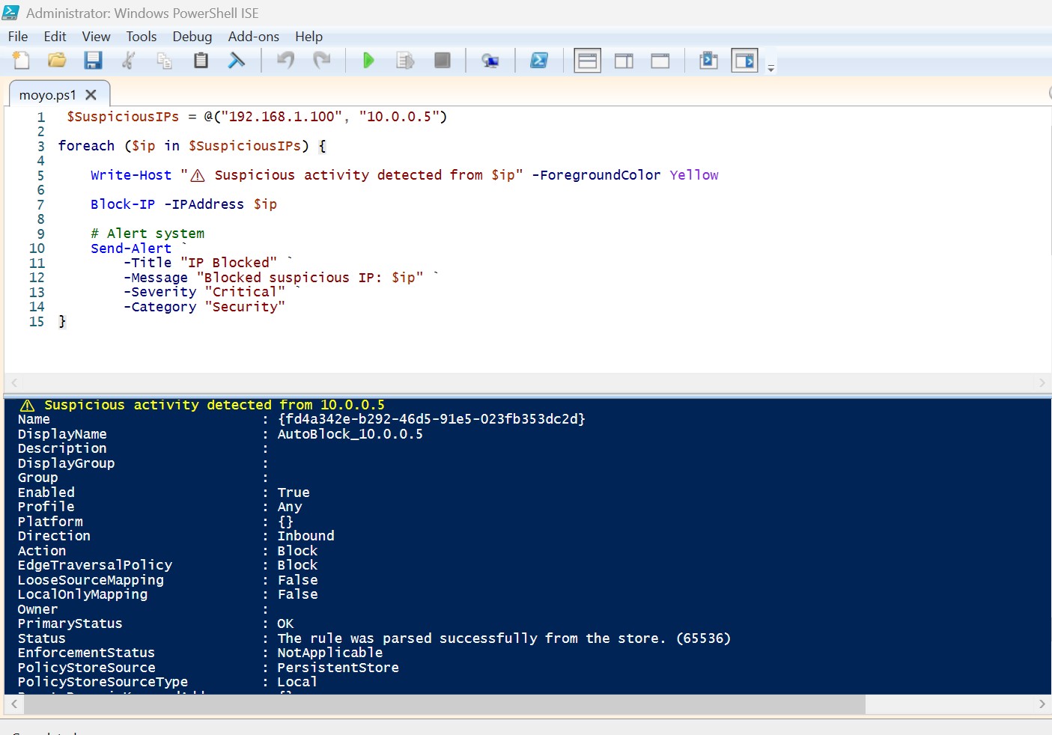
Task: Redo the last edit
Action: pos(322,61)
